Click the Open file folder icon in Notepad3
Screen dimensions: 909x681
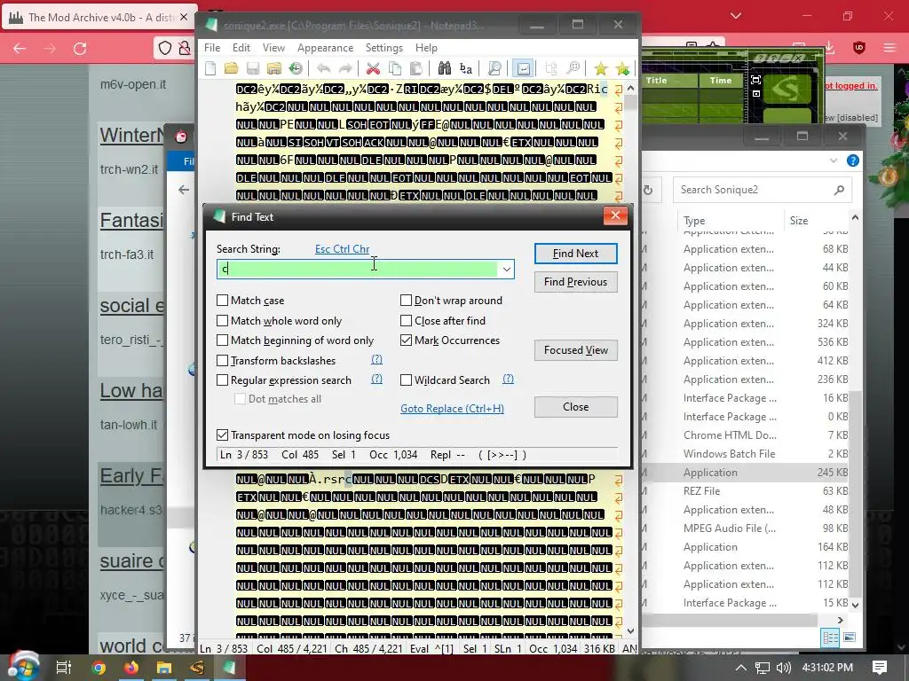[x=232, y=69]
